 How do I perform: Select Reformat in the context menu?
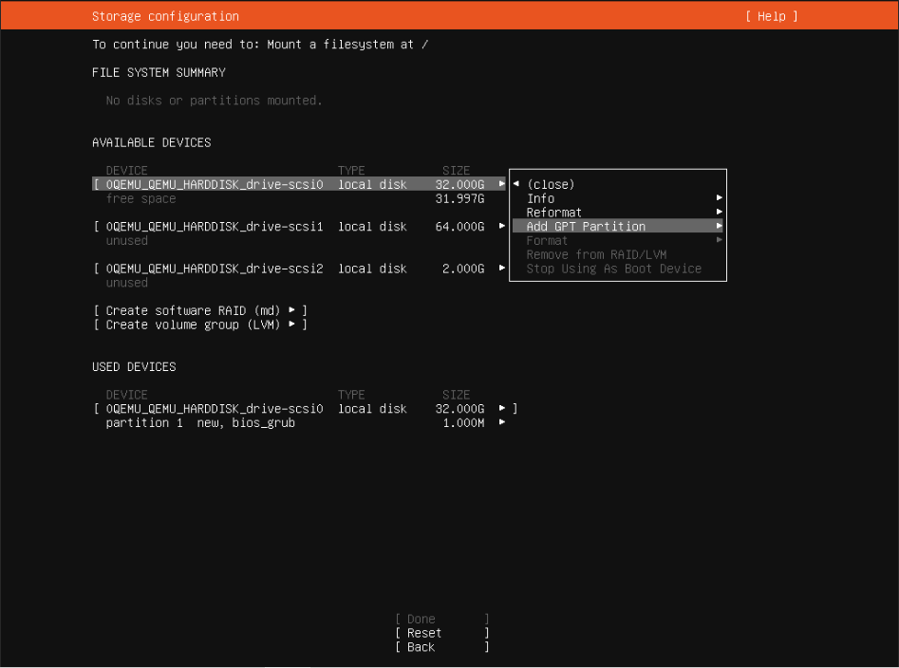[553, 213]
